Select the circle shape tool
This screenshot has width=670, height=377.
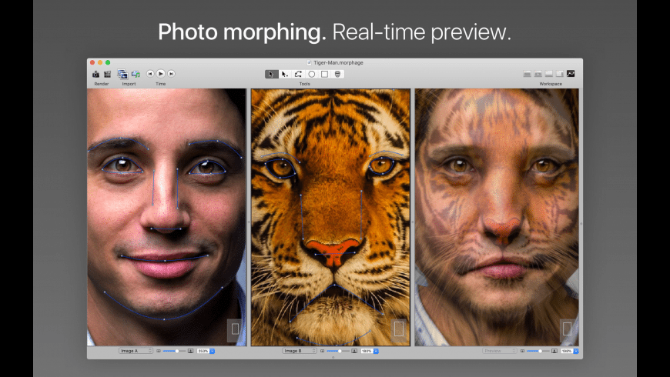point(312,74)
